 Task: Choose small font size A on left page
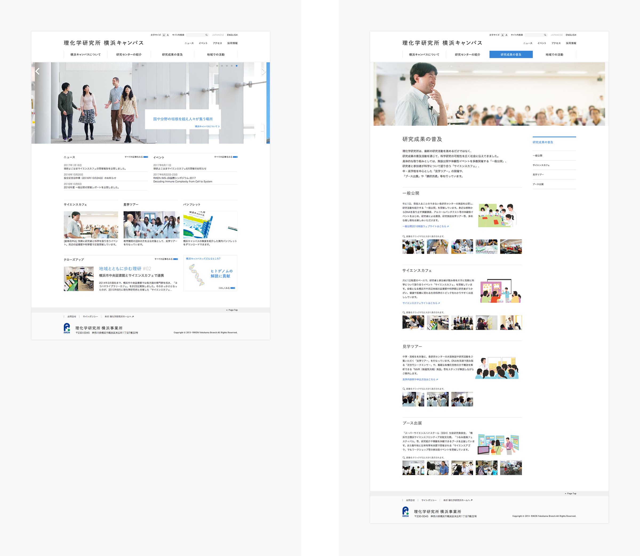point(164,35)
